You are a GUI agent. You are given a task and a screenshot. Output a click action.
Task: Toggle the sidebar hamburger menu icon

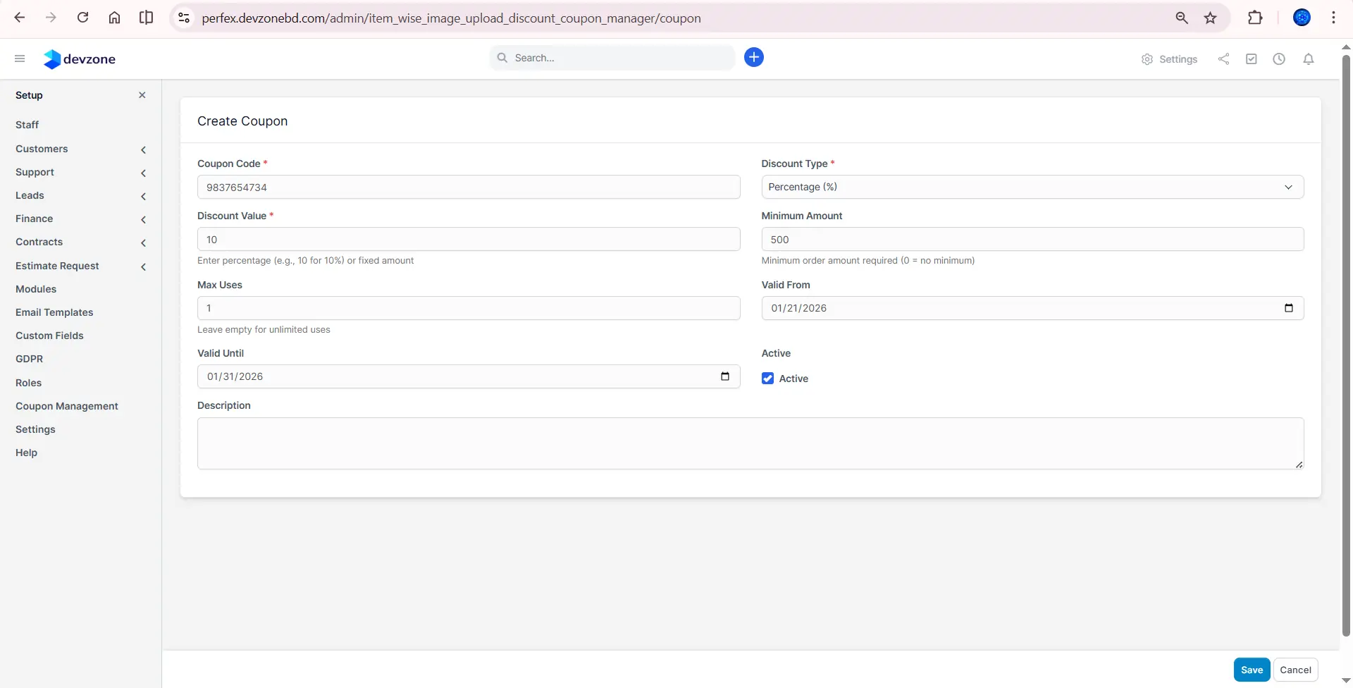pos(20,59)
